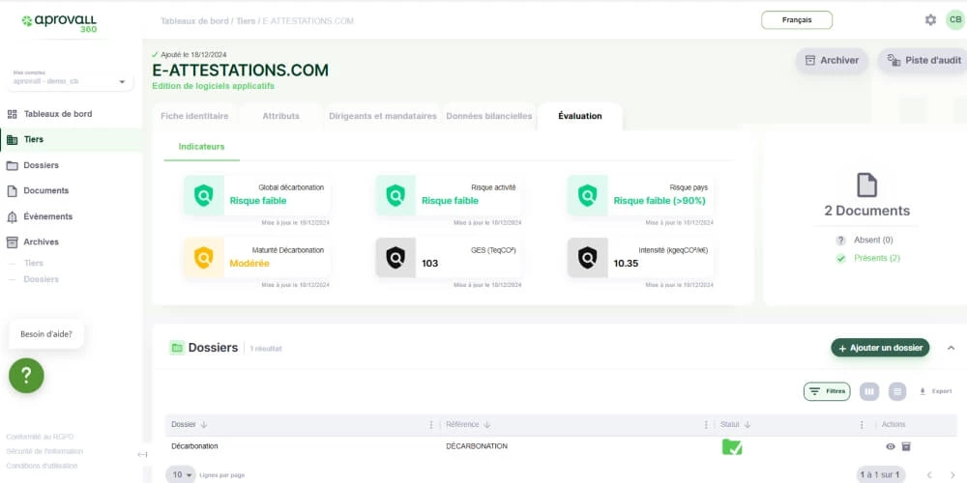Click the GES black shield icon
The height and width of the screenshot is (483, 967).
coord(396,258)
